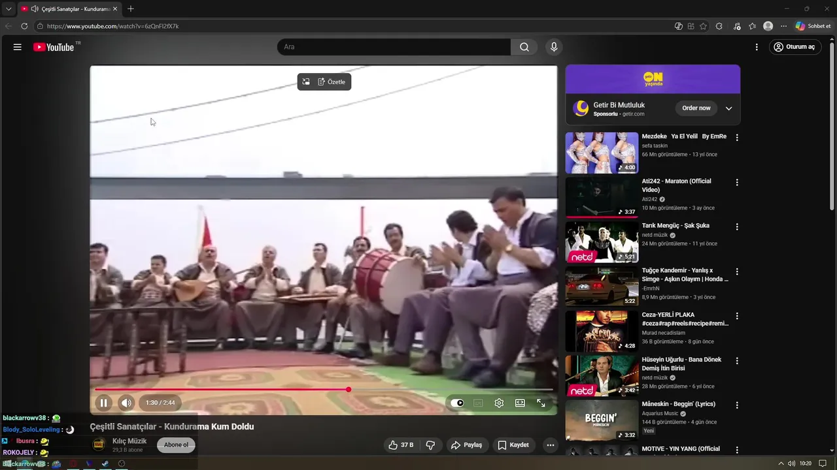Open the YouTube hamburger guide menu
The height and width of the screenshot is (470, 837).
(18, 47)
